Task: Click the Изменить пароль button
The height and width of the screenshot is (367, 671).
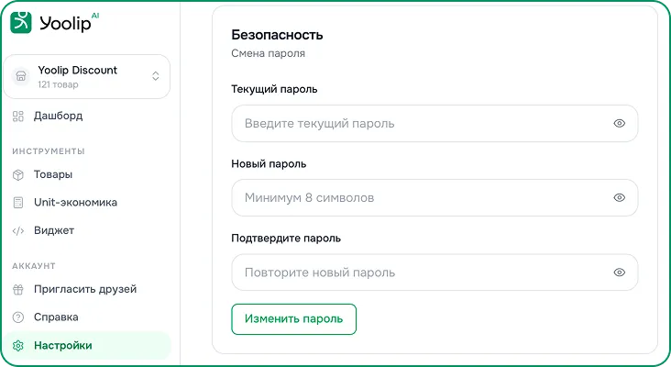Action: pyautogui.click(x=293, y=319)
